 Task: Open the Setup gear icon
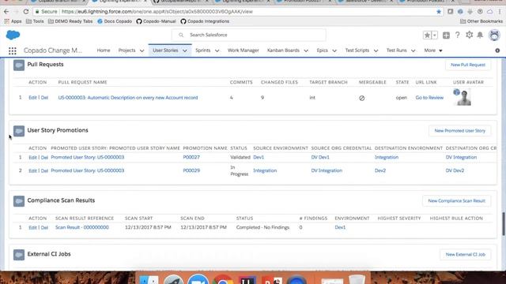(x=469, y=35)
